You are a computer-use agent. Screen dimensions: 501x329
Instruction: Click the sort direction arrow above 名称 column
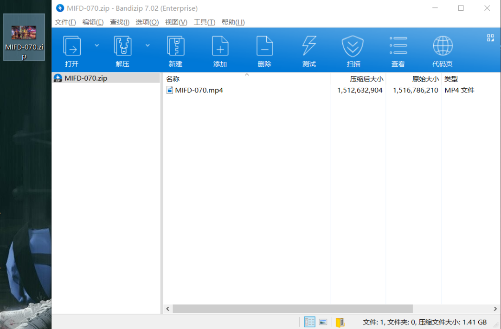[x=247, y=75]
